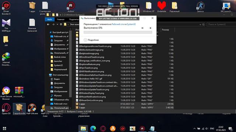This screenshot has width=236, height=132.
Task: Select the 5.appxbundle desktop file
Action: click(x=19, y=109)
